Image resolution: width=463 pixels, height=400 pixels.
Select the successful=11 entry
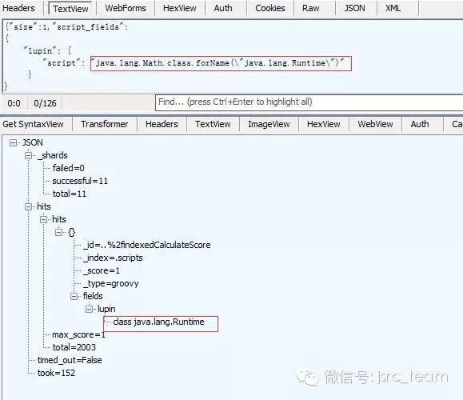tap(80, 181)
